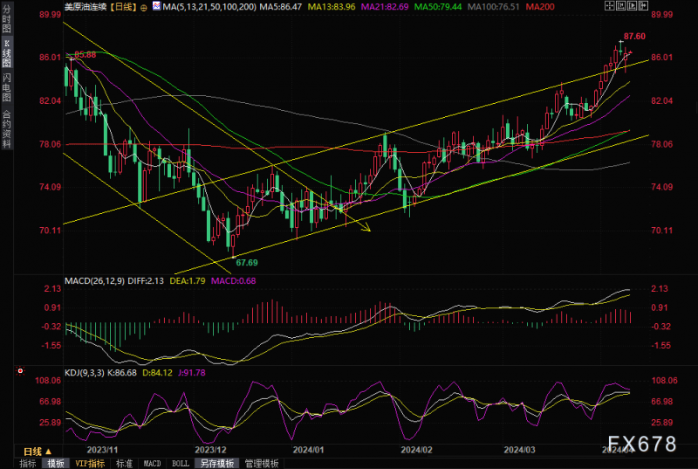Click the 另存模板 button
This screenshot has width=698, height=469.
point(216,464)
